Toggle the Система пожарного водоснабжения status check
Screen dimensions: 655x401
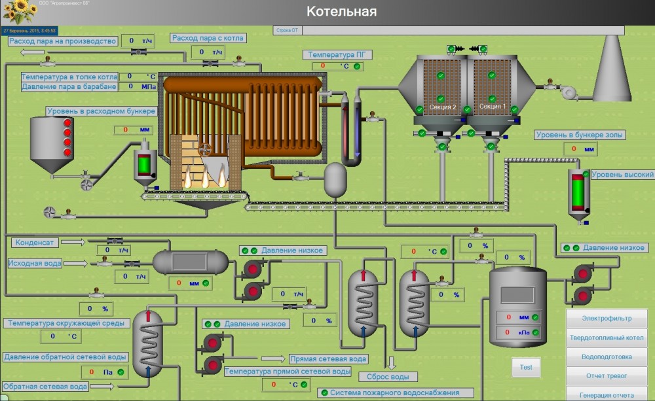pos(324,393)
